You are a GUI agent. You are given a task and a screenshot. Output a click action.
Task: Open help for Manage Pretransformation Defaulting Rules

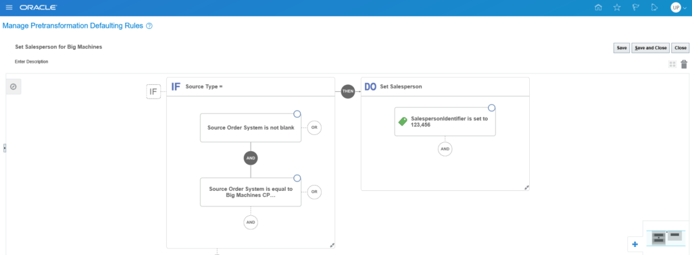click(149, 26)
